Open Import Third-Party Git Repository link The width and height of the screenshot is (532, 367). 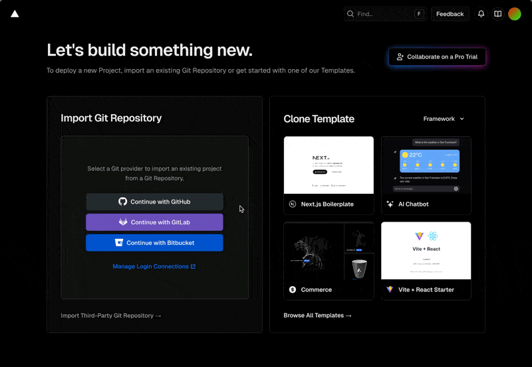111,315
